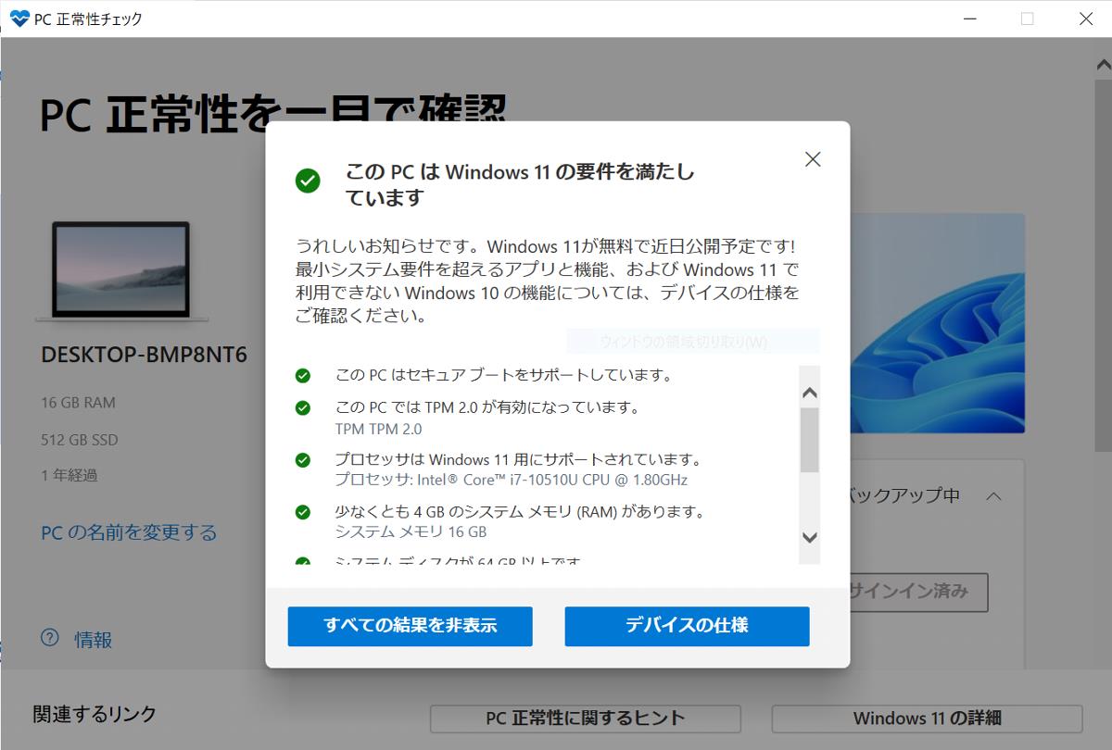Click PC 正常性チェック heart app icon
The height and width of the screenshot is (750, 1112).
tap(19, 19)
